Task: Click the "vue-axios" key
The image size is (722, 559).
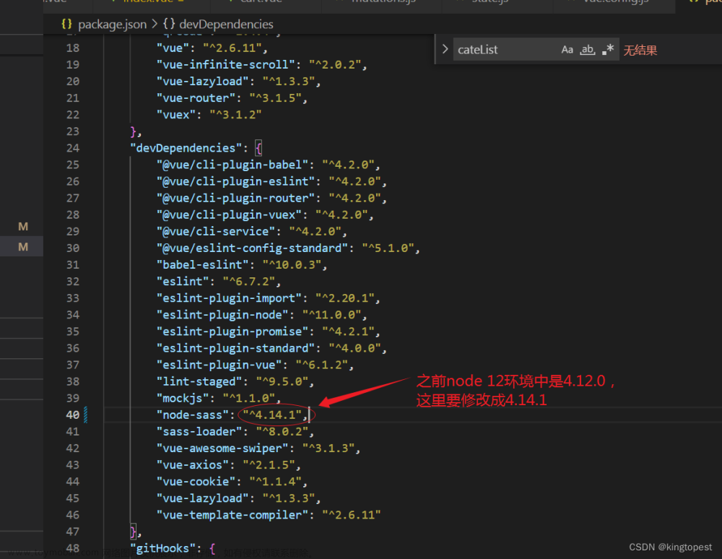Action: (x=193, y=465)
